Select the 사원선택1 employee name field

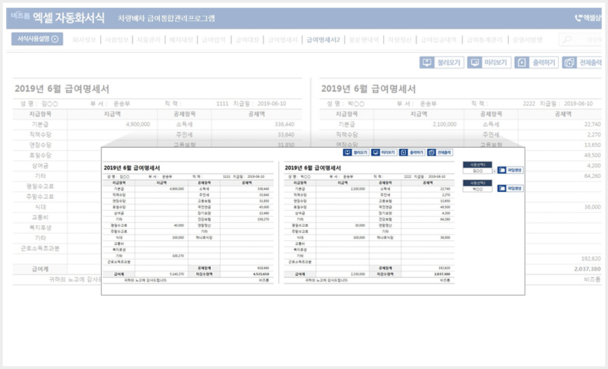(x=478, y=171)
